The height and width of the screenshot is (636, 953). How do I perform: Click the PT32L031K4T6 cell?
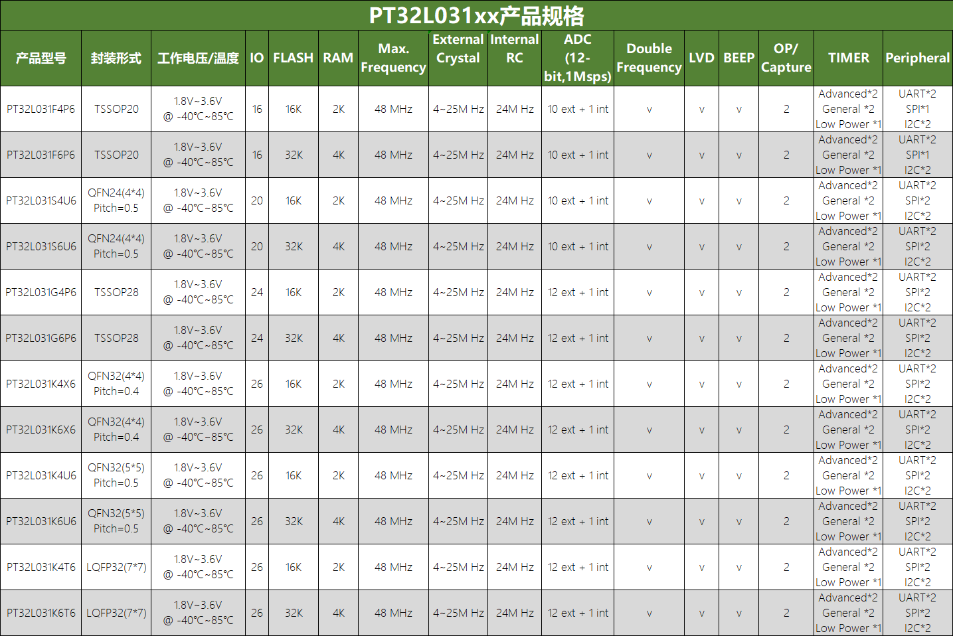(x=41, y=567)
